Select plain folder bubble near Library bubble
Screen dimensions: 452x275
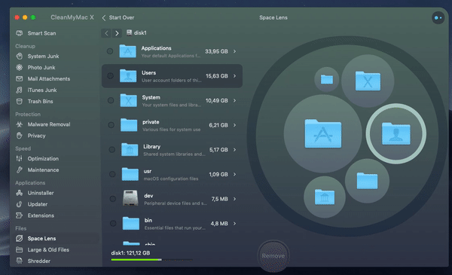point(367,181)
